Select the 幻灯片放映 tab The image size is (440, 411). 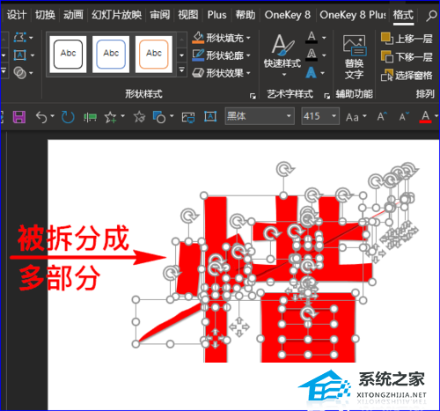pyautogui.click(x=116, y=15)
